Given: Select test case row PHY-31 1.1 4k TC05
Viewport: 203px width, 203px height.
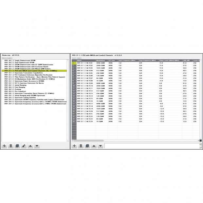Looking at the screenshot, I should click(85, 73).
